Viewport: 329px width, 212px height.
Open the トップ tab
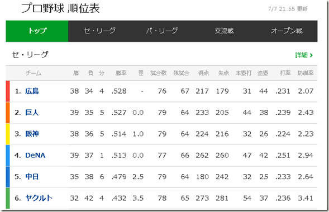point(37,31)
